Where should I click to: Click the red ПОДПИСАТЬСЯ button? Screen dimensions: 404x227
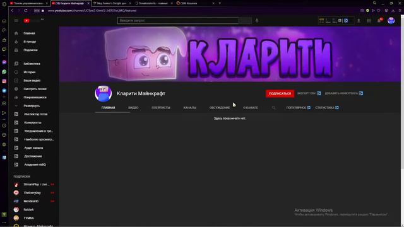pos(280,93)
